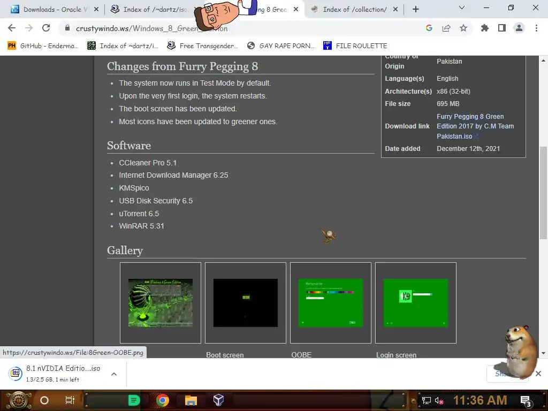Click the Boot screen caption
Viewport: 548px width, 411px height.
(x=225, y=354)
